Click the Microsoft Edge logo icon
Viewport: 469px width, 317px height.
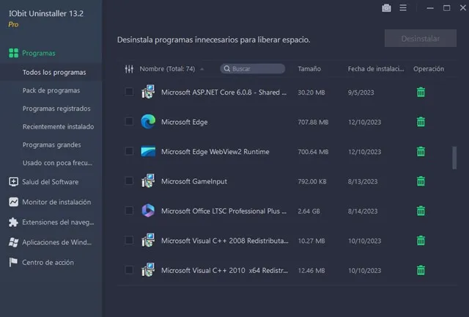click(x=148, y=121)
